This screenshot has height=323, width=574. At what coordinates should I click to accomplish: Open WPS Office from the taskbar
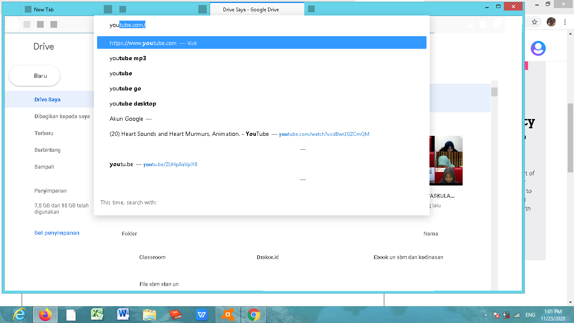pos(201,315)
